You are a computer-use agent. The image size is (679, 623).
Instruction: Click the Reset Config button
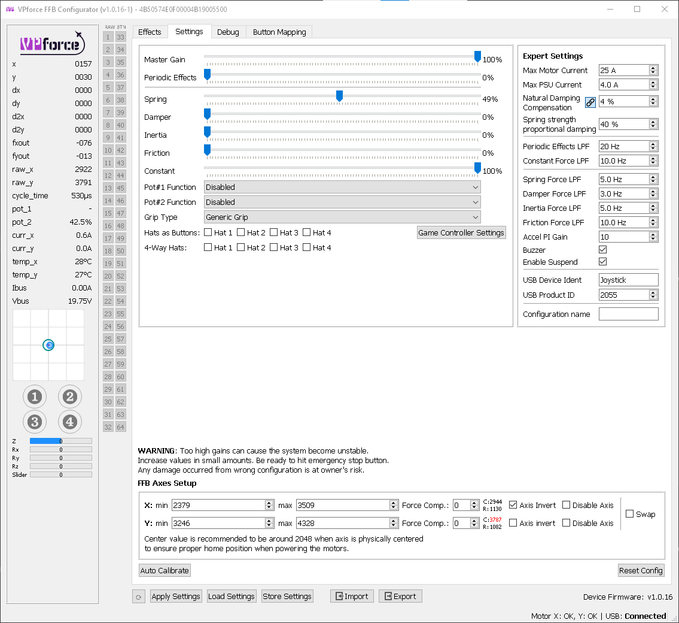pyautogui.click(x=641, y=570)
